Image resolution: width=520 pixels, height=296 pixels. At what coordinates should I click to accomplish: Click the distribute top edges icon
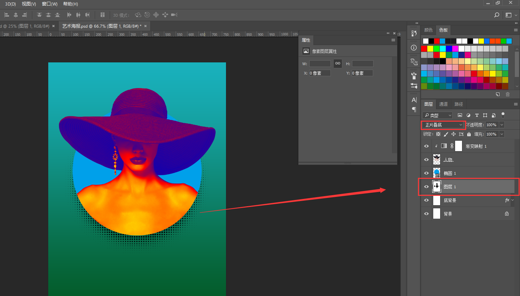(39, 15)
